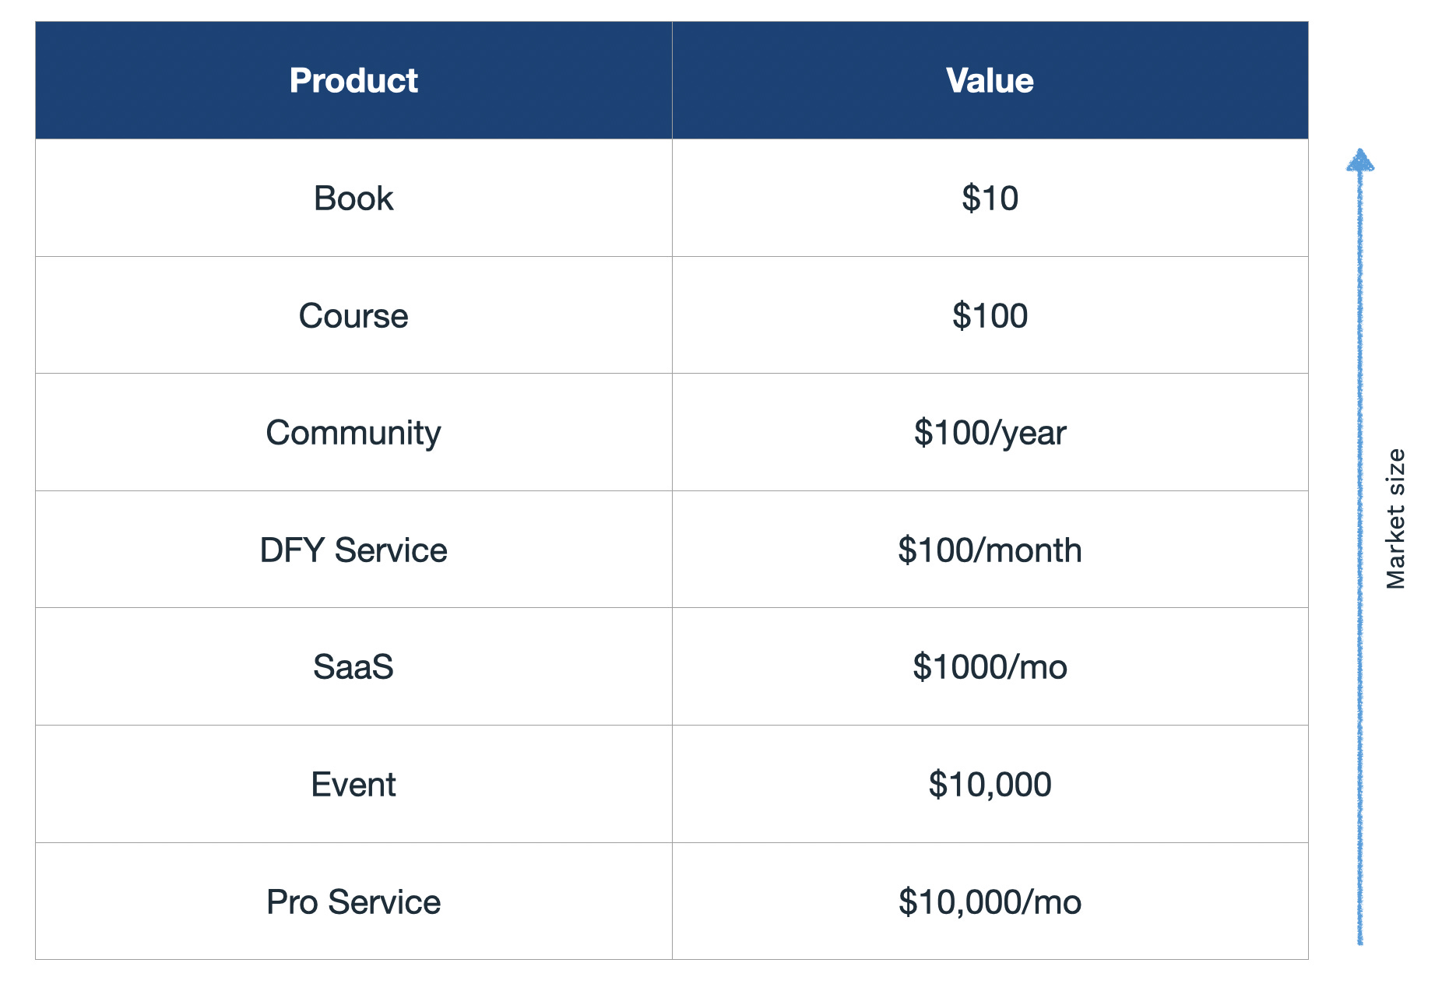Click the $1000/mo cell
The width and height of the screenshot is (1456, 998).
990,667
